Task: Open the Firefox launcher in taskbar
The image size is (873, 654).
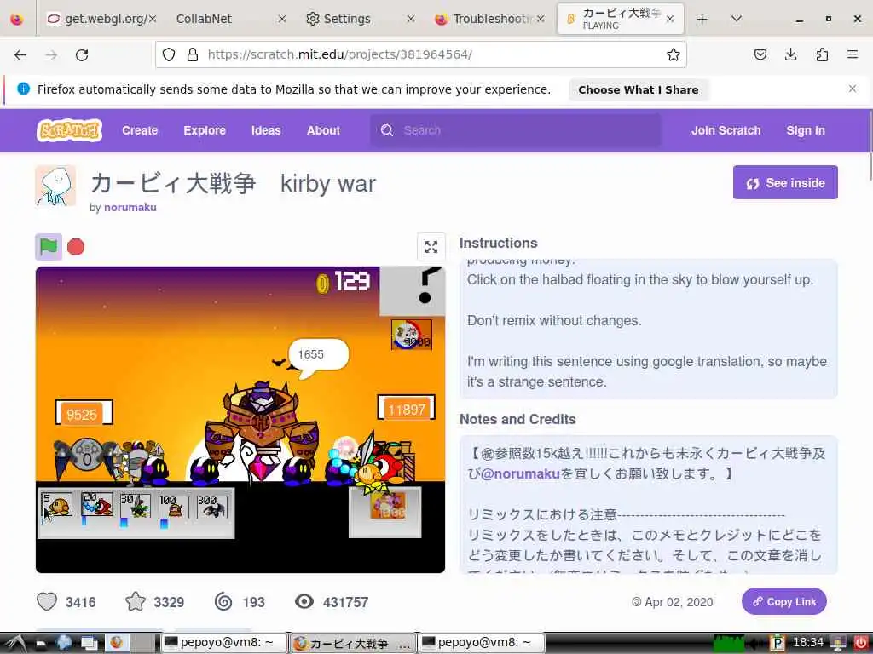Action: click(x=117, y=643)
